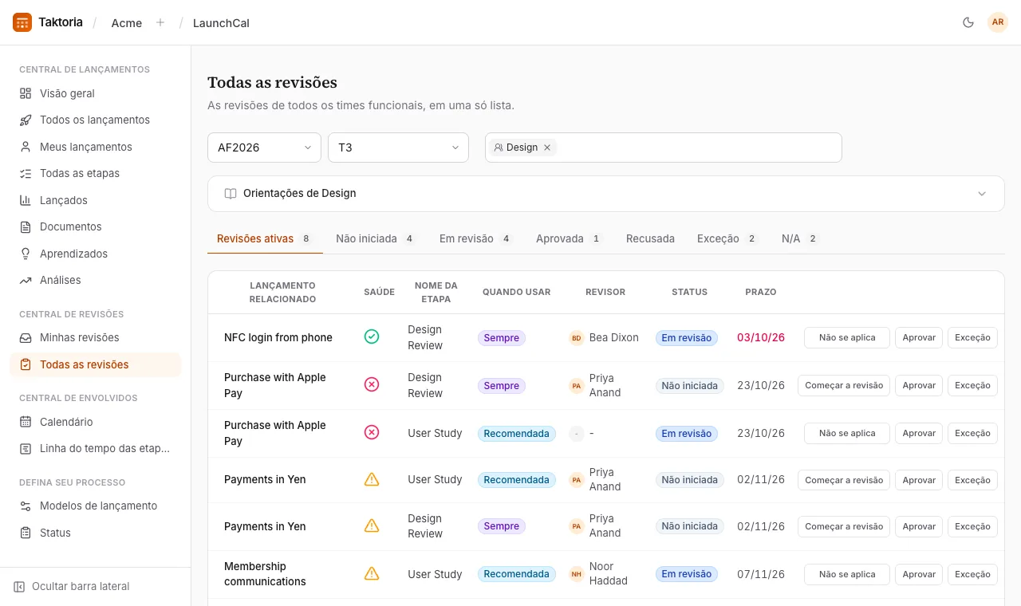The width and height of the screenshot is (1021, 606).
Task: Open Calendário in sidebar
Action: tap(96, 422)
